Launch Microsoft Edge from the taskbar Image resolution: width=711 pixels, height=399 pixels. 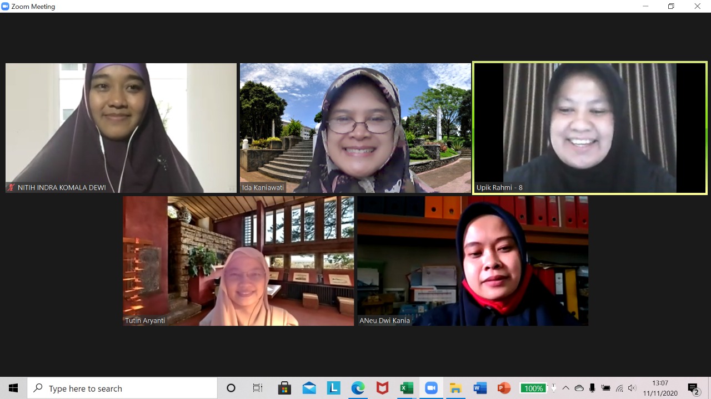pos(358,388)
